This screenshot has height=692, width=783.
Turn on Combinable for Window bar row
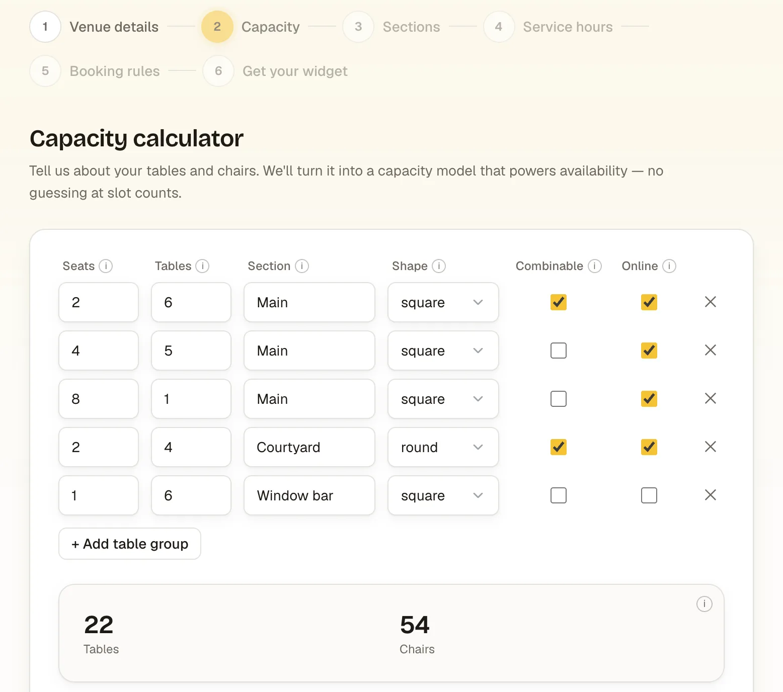[559, 495]
